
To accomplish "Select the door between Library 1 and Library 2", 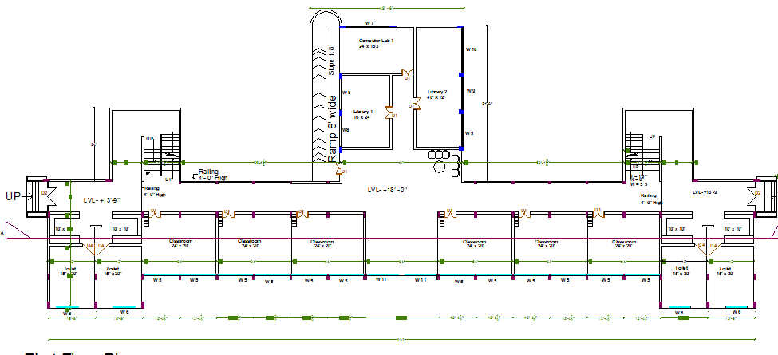I will [x=393, y=113].
